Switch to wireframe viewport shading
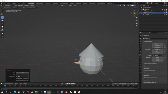Screen dimensions: 168x94 tap(130, 5)
